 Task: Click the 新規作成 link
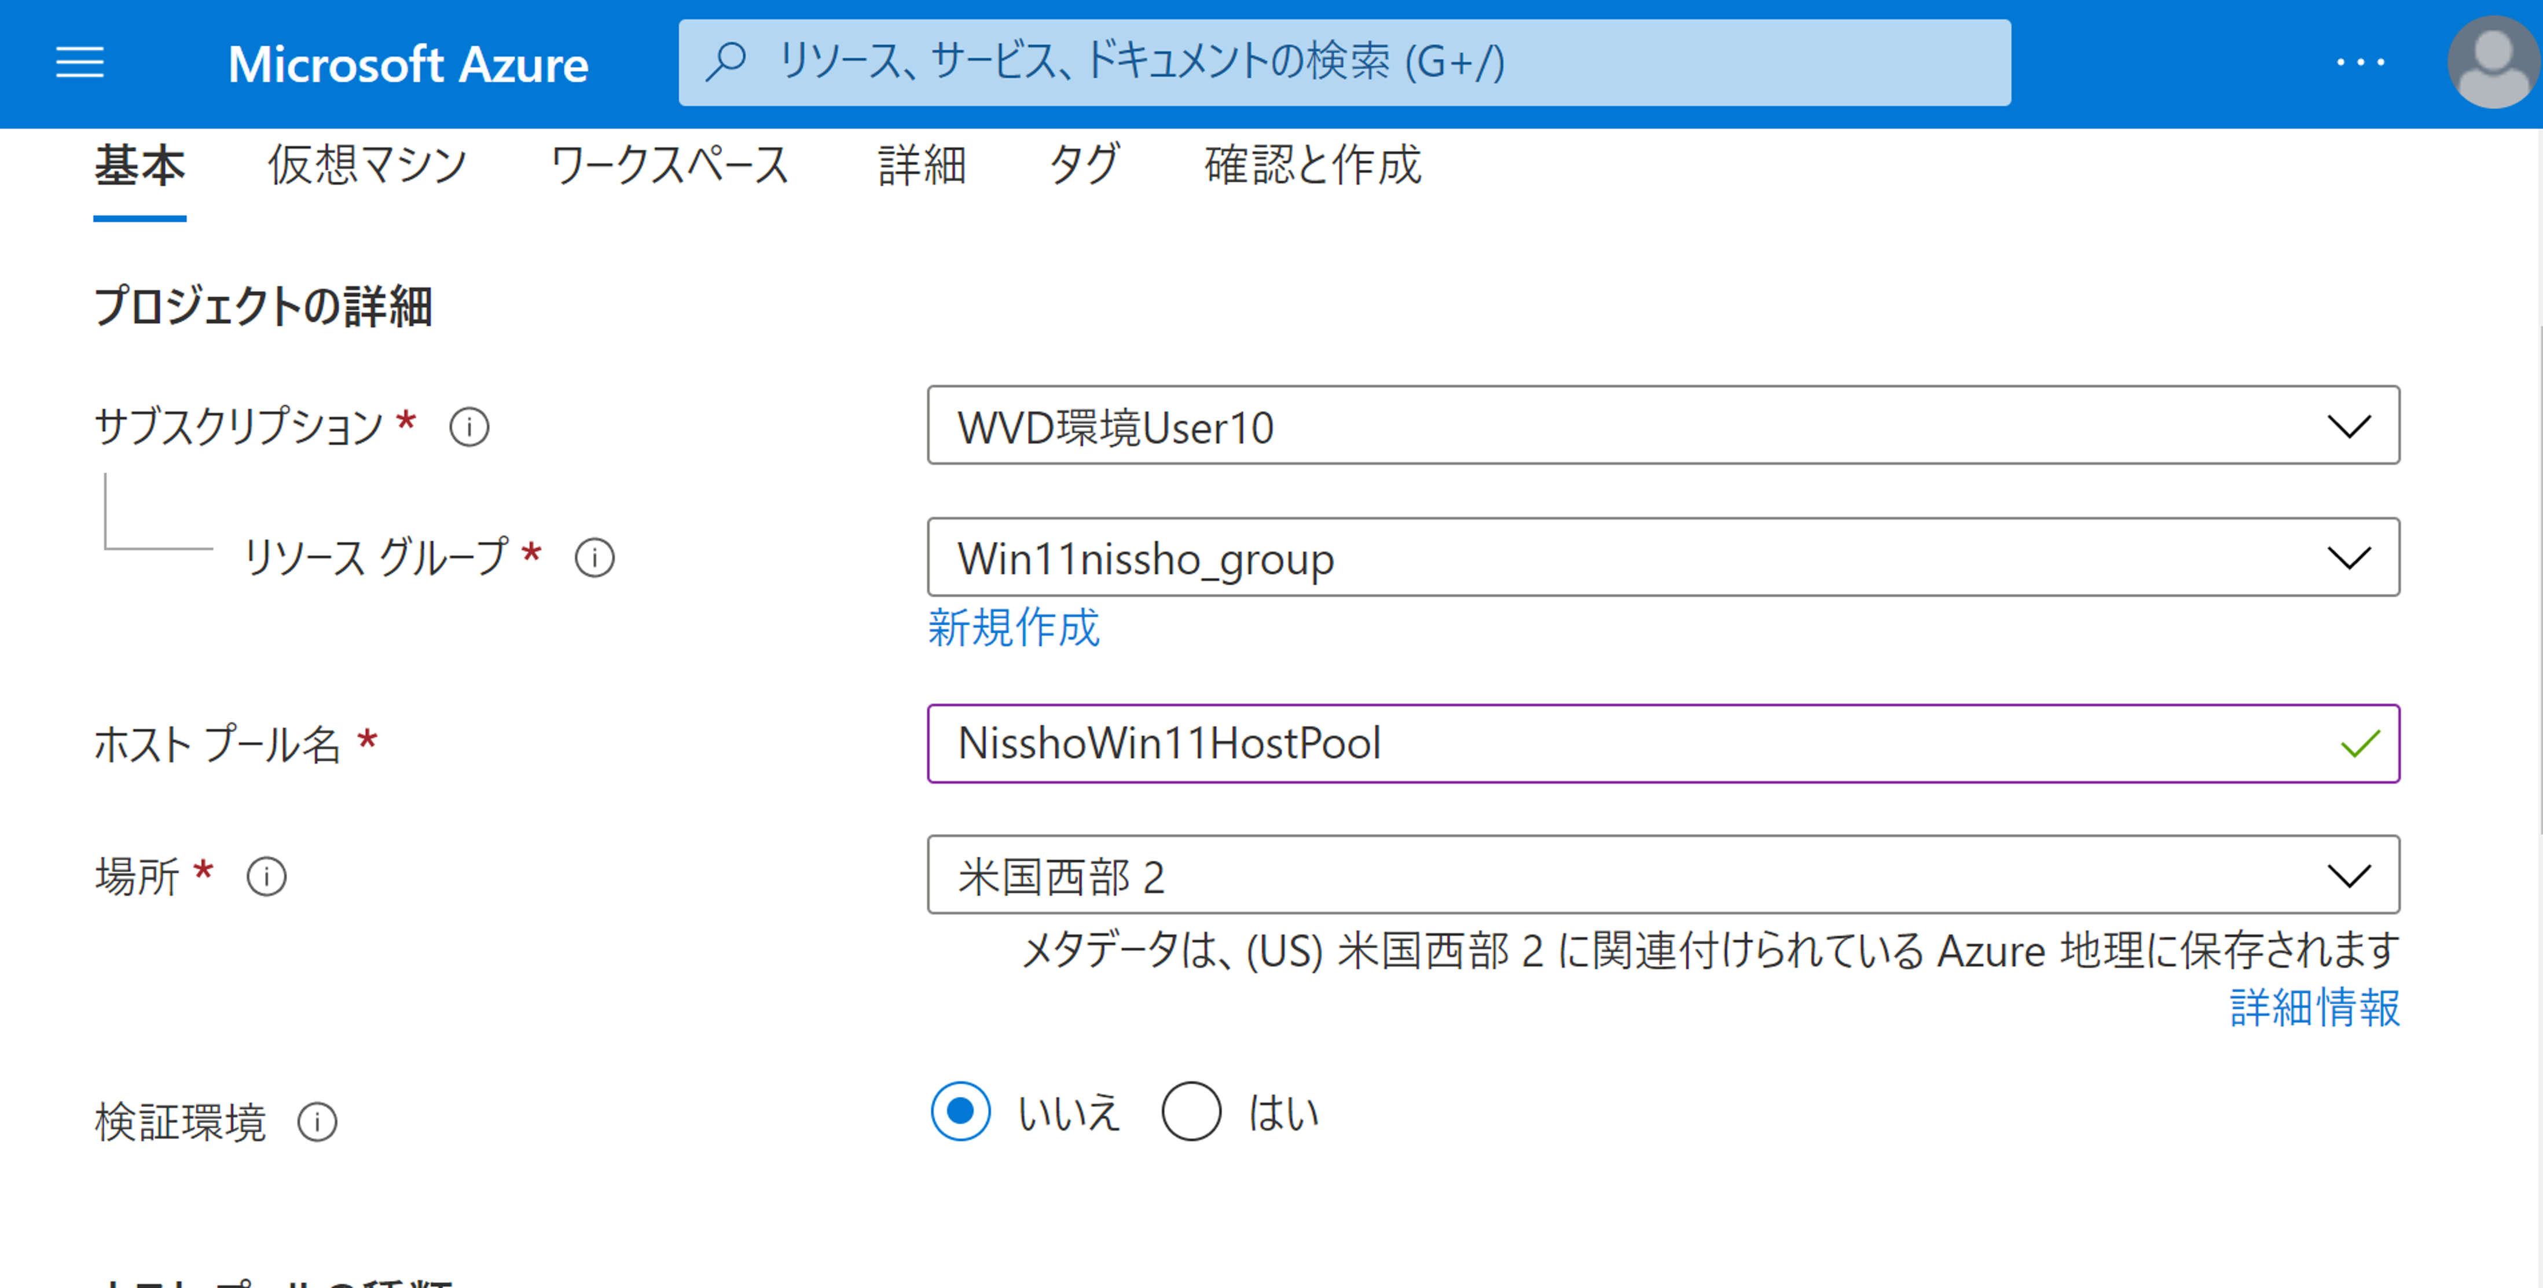pyautogui.click(x=1013, y=628)
